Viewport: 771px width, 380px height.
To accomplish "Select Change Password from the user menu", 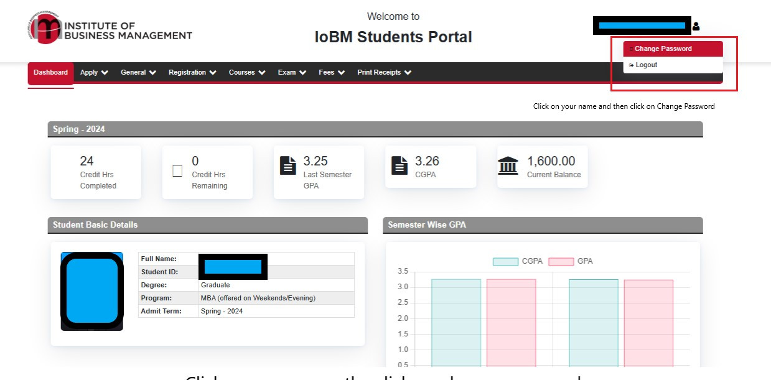I will pos(673,49).
